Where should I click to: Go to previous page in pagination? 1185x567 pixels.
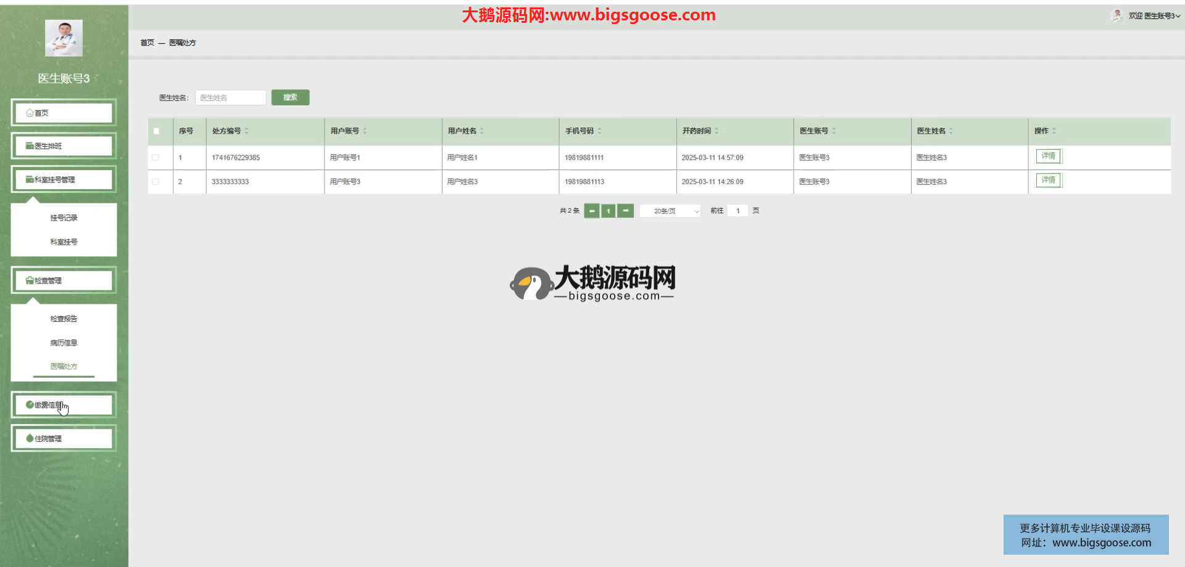(591, 211)
